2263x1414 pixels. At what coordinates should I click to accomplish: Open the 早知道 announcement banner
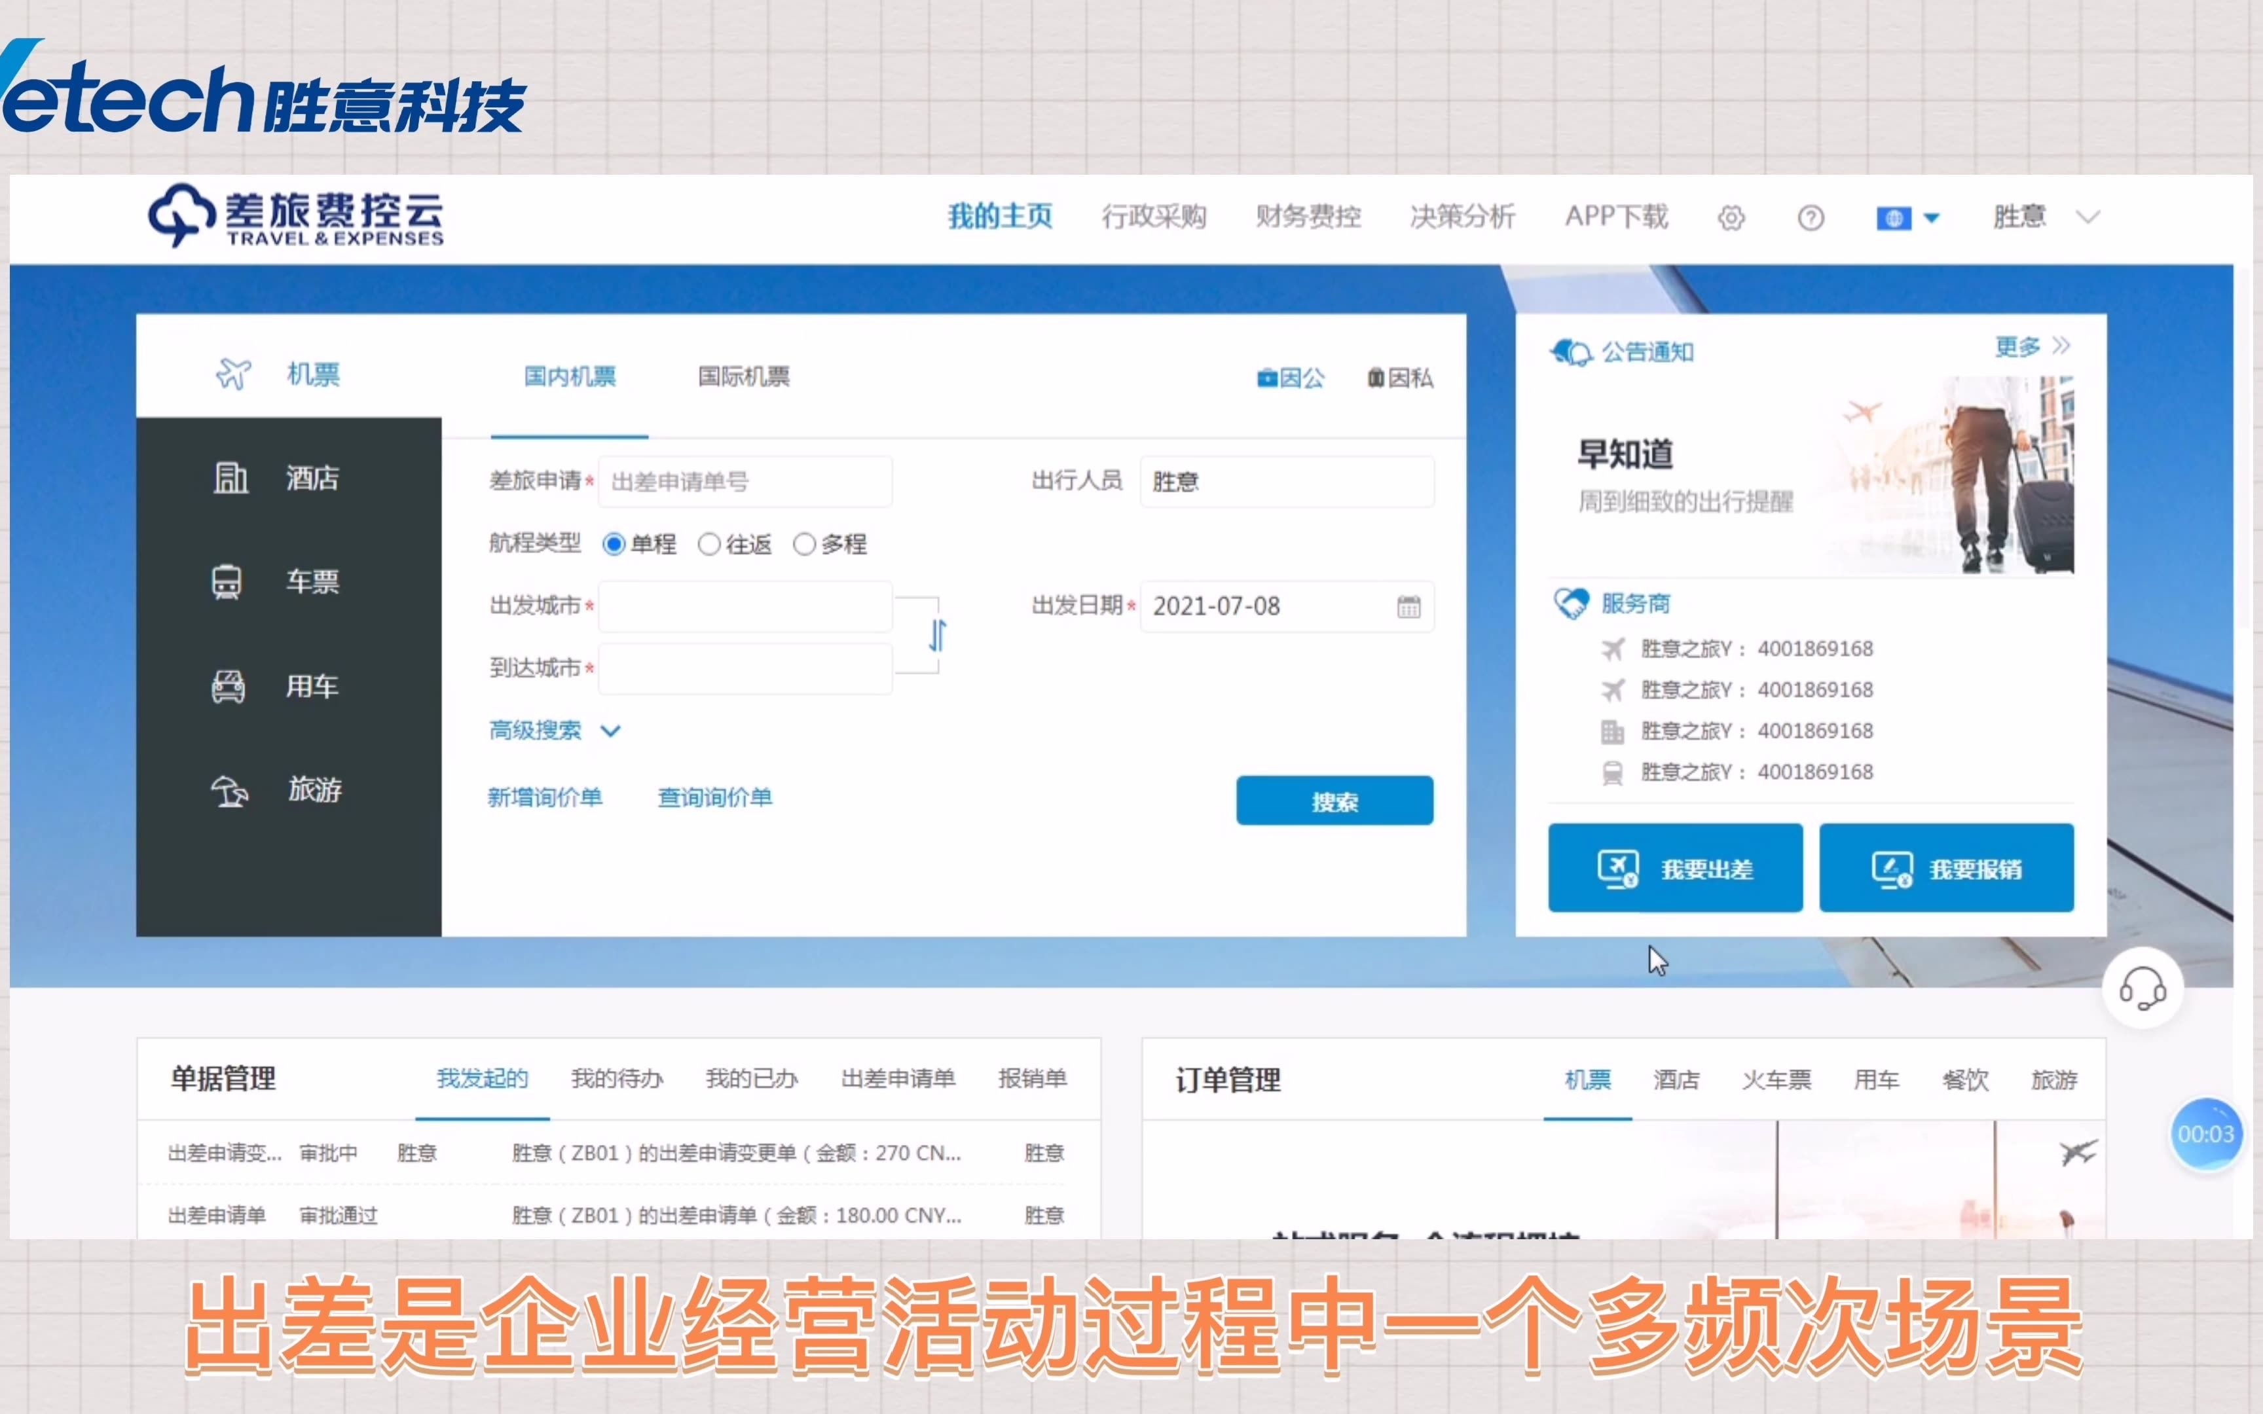coord(1811,476)
